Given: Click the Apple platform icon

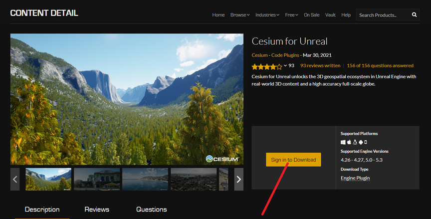Looking at the screenshot, I should pos(349,142).
